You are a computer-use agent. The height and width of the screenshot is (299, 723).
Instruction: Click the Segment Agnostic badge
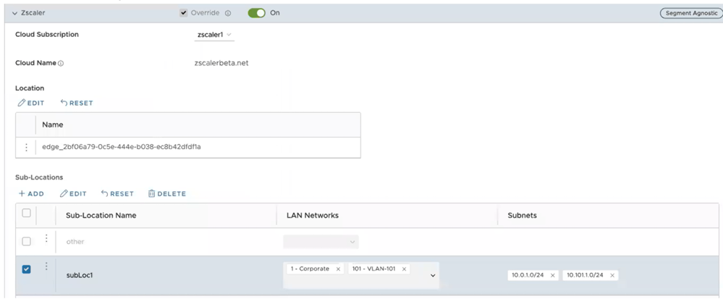coord(690,13)
